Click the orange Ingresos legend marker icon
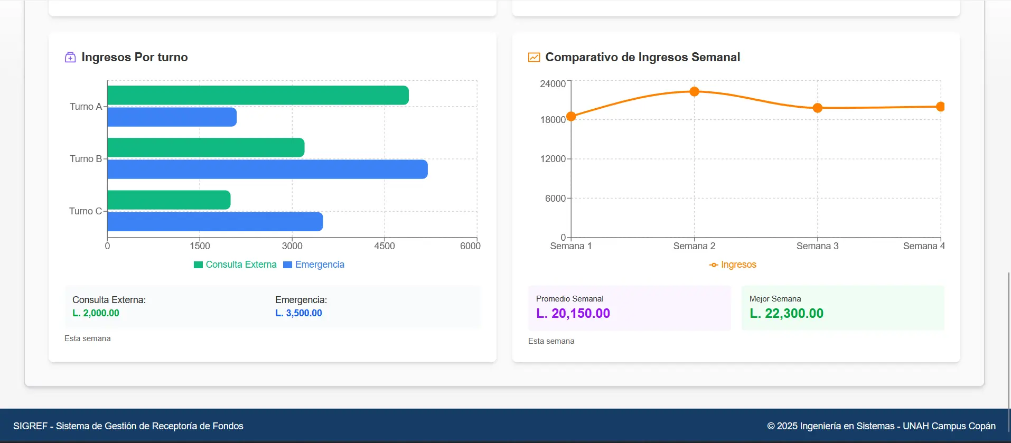The width and height of the screenshot is (1011, 443). [x=714, y=265]
